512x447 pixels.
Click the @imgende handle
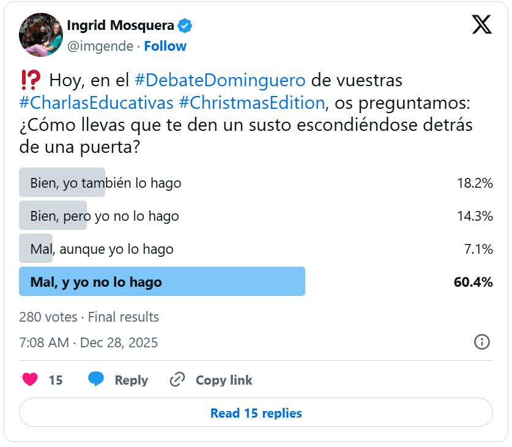click(99, 46)
